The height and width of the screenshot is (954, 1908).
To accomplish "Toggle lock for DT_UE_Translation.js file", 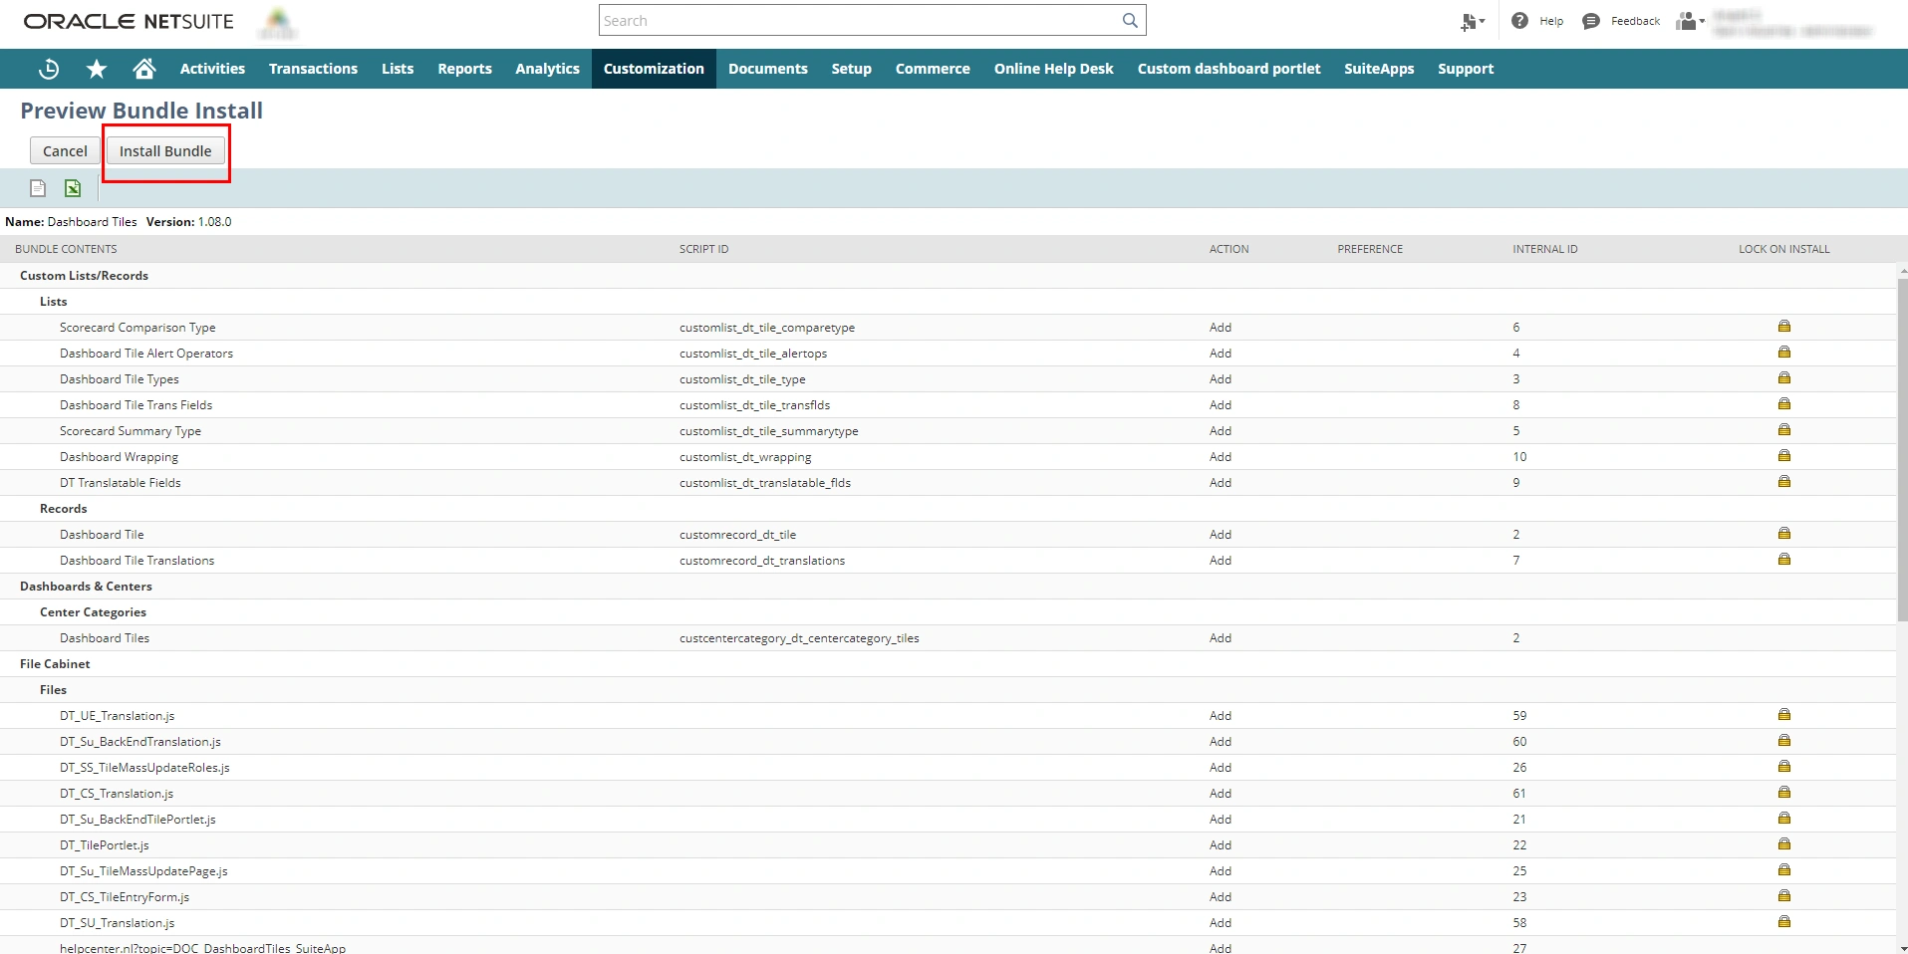I will 1783,715.
